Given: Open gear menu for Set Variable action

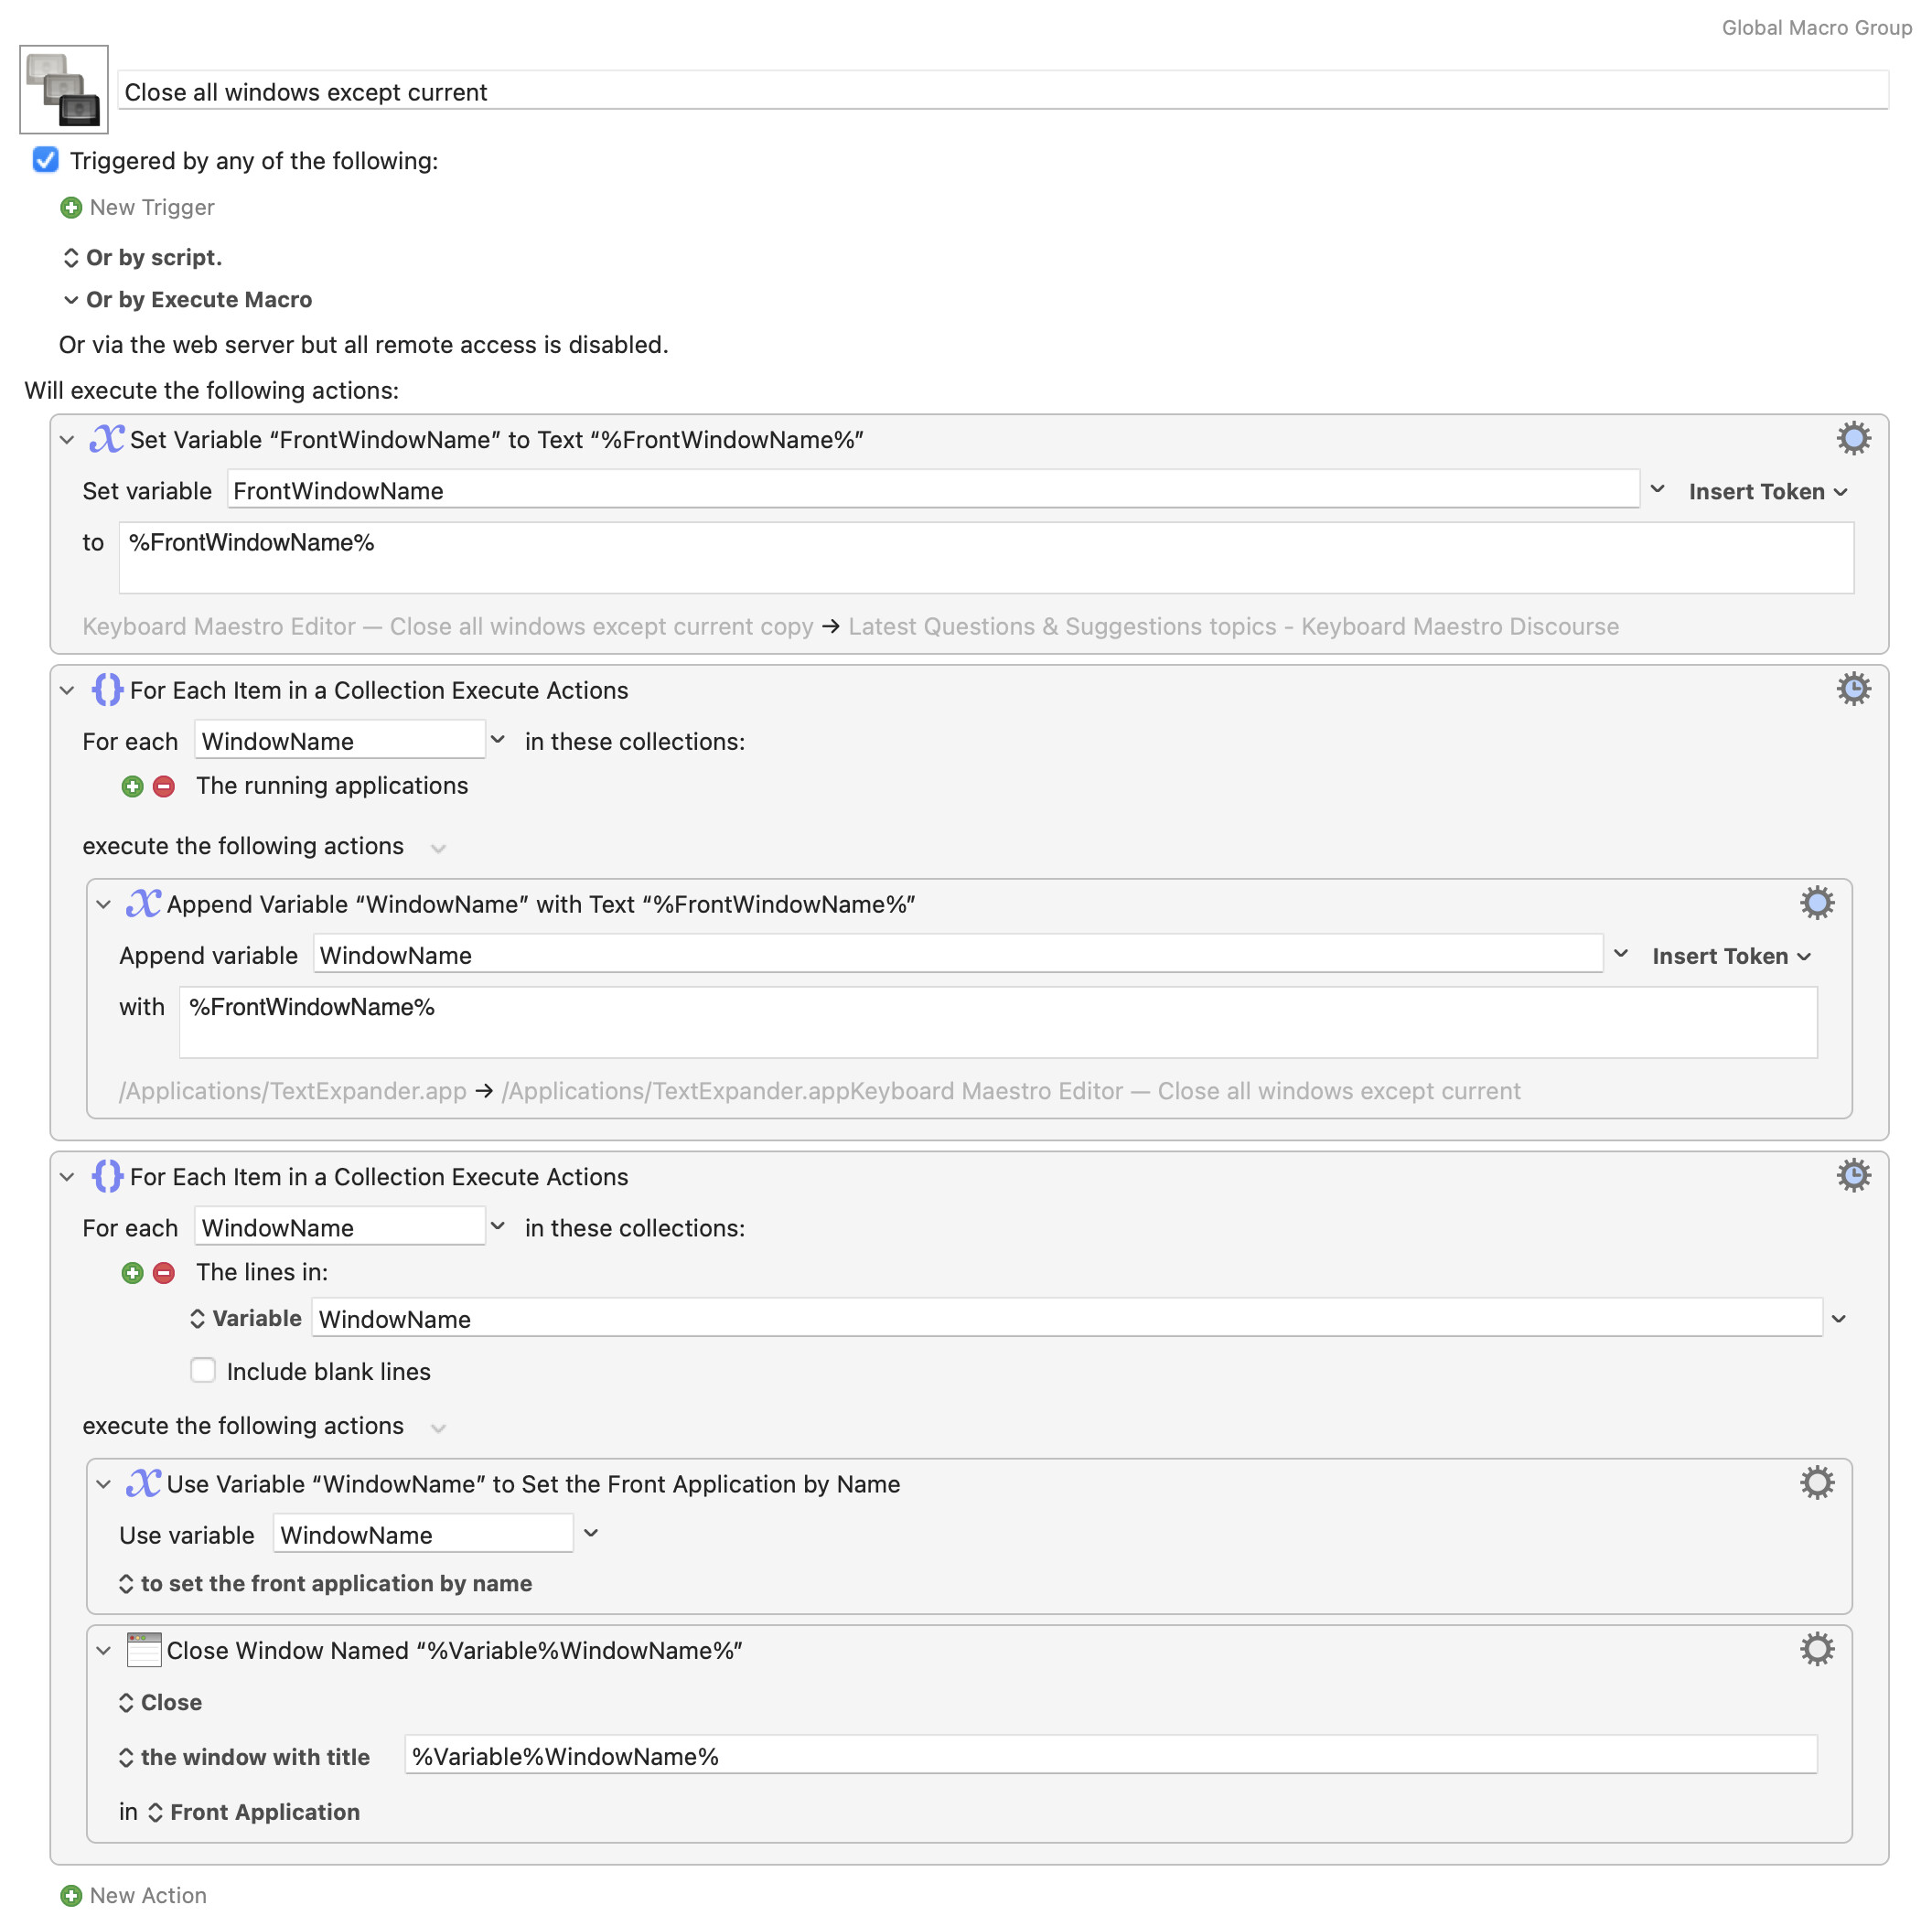Looking at the screenshot, I should click(x=1853, y=439).
